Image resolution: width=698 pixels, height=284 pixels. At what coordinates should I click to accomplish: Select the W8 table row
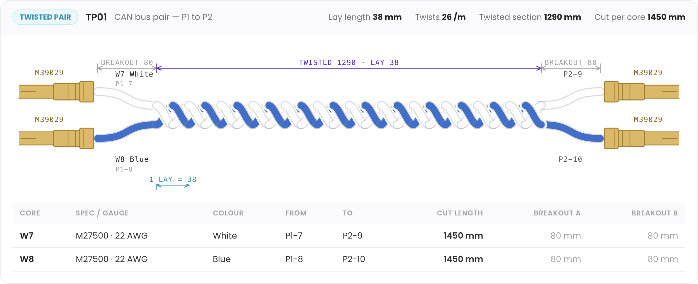pyautogui.click(x=349, y=259)
